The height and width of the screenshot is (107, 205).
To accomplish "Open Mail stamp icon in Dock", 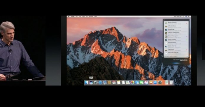I will click(105, 83).
